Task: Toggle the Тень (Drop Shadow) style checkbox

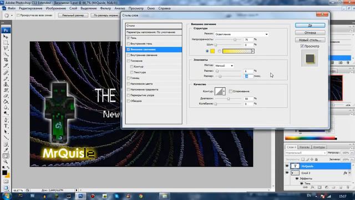Action: 128,38
